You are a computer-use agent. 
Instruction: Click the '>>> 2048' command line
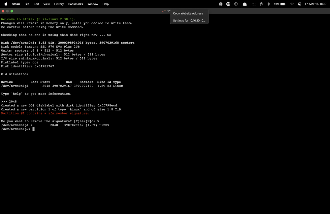click(x=9, y=102)
